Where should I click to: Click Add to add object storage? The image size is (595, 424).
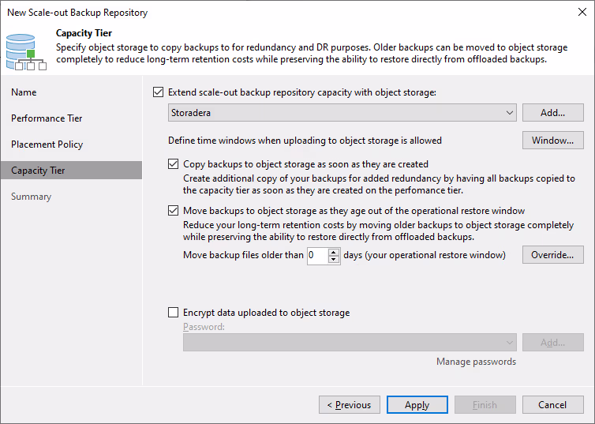[x=552, y=113]
